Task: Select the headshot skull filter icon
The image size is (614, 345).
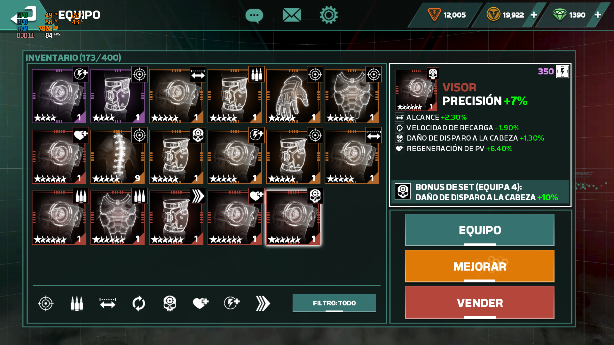Action: point(170,303)
